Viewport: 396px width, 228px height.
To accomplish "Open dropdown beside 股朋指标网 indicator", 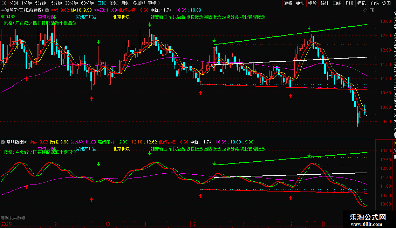I will [3, 142].
